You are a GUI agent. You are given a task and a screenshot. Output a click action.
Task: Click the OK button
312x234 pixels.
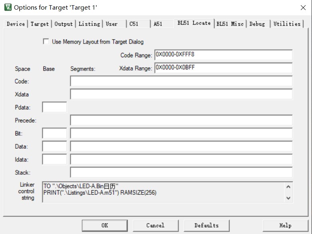click(105, 225)
